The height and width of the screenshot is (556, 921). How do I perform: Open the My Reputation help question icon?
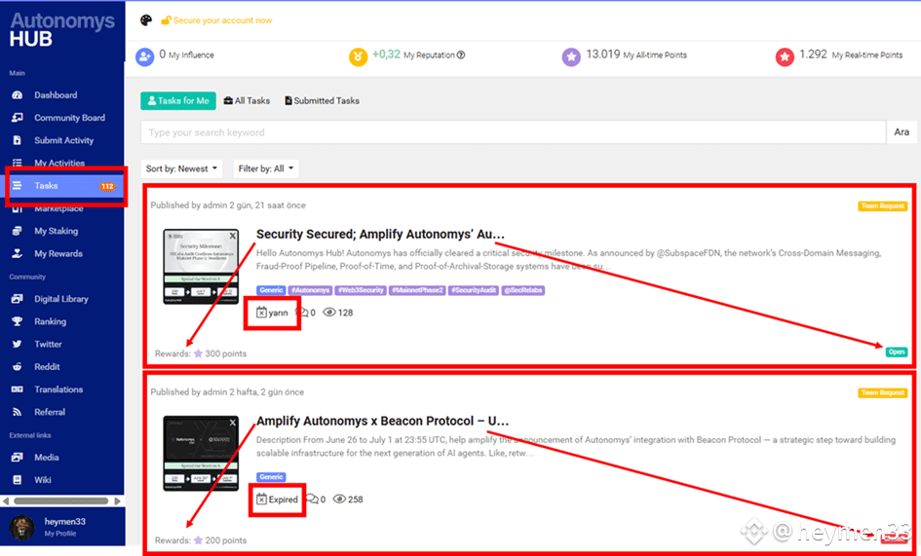[x=461, y=56]
